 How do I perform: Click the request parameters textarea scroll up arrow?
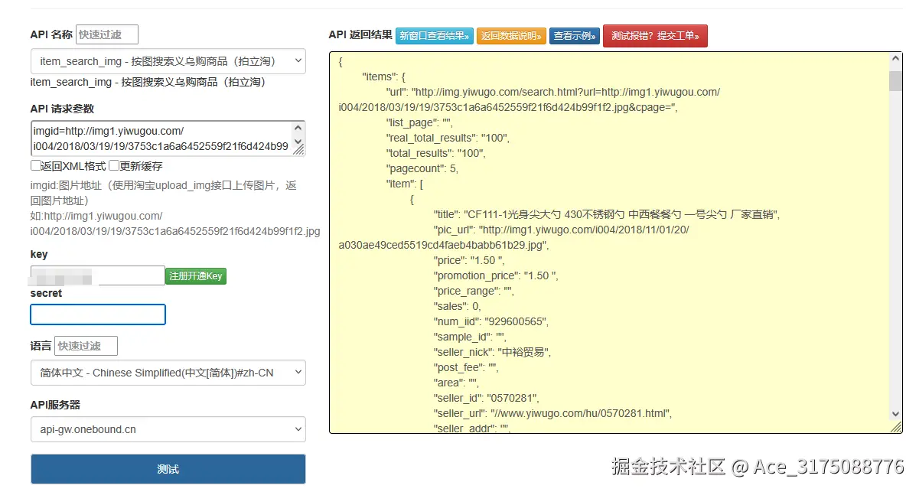point(298,127)
